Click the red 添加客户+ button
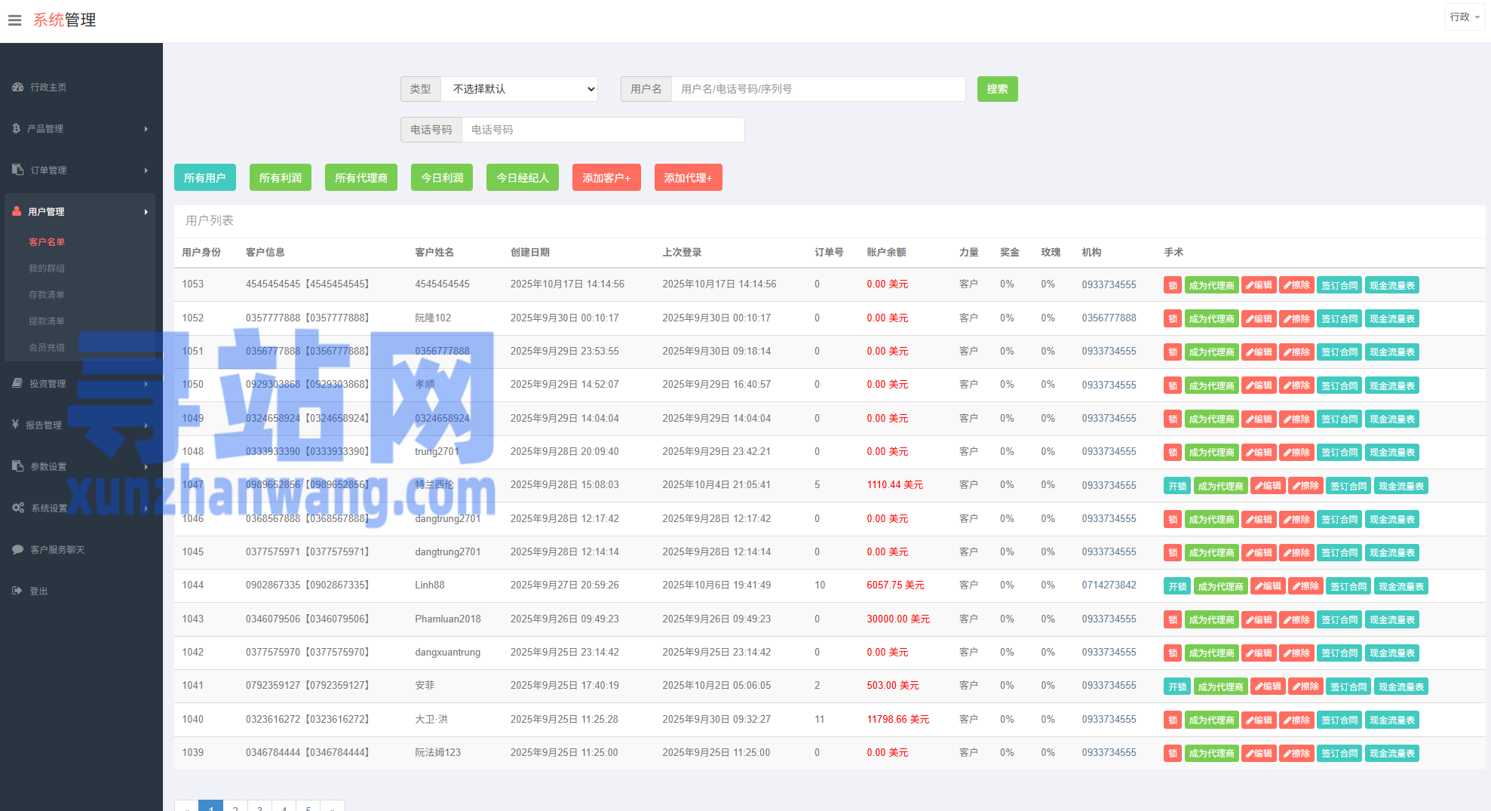 (x=606, y=178)
